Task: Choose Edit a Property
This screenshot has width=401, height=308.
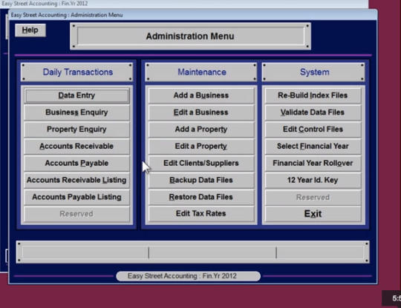Action: tap(201, 146)
